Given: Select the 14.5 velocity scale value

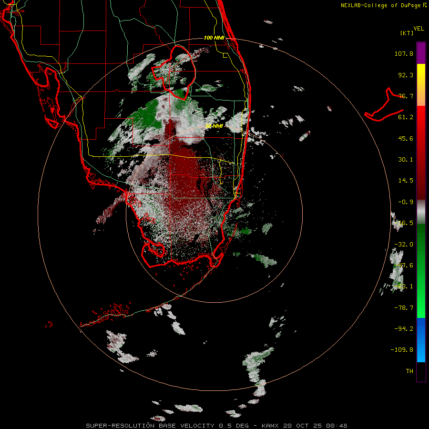Looking at the screenshot, I should (x=406, y=181).
